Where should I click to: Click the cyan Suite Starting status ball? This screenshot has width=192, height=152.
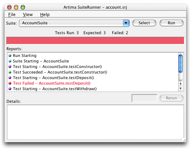coord(10,61)
